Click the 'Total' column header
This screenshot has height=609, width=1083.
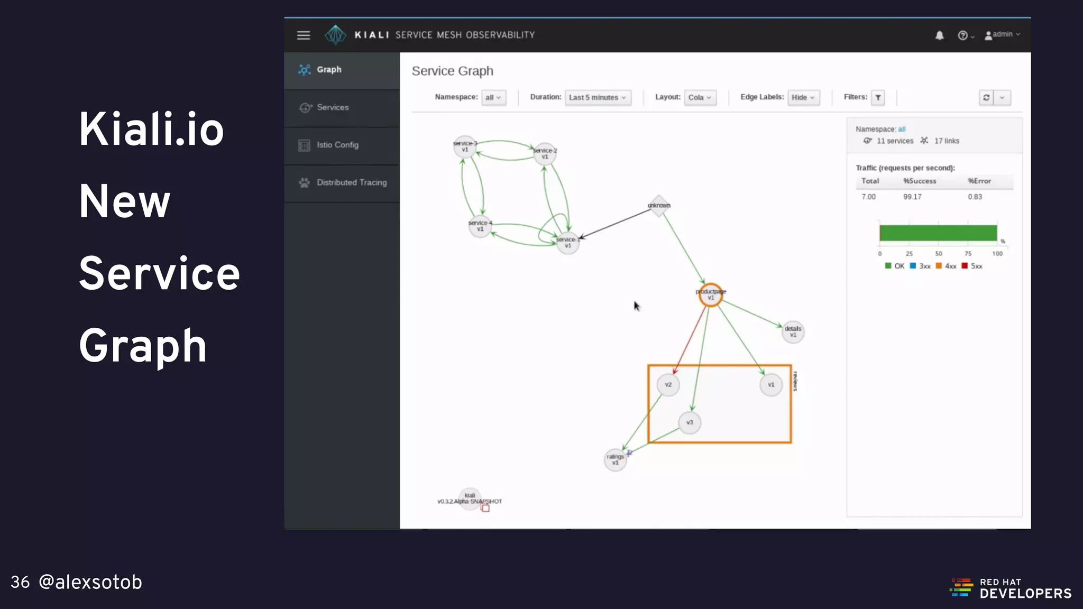870,181
